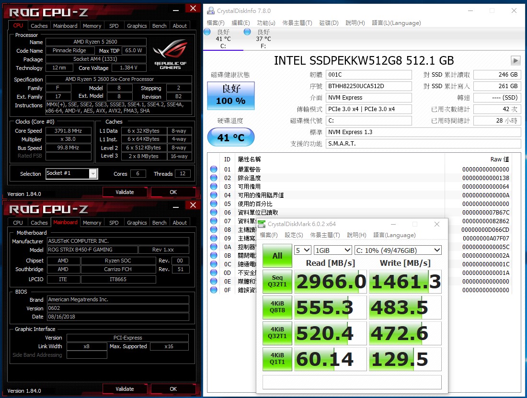Image resolution: width=527 pixels, height=398 pixels.
Task: Open Graphics tab in lower CPU-Z window
Action: [137, 222]
